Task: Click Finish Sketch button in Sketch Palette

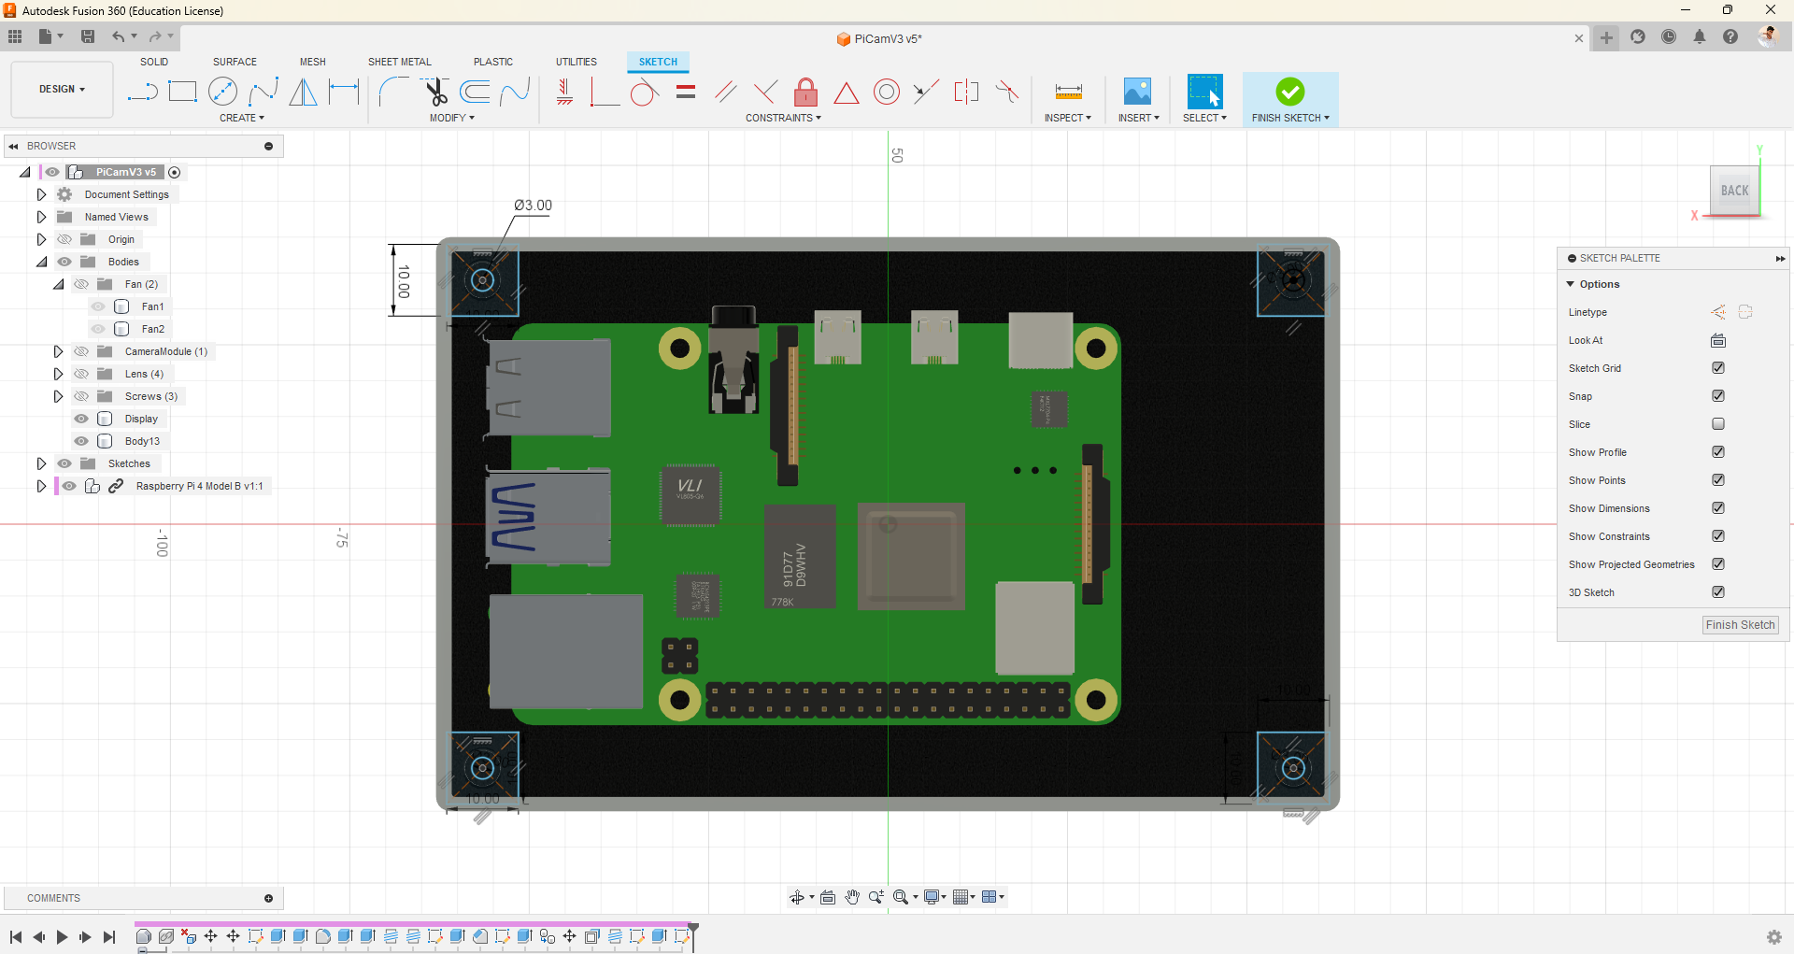Action: click(x=1740, y=625)
